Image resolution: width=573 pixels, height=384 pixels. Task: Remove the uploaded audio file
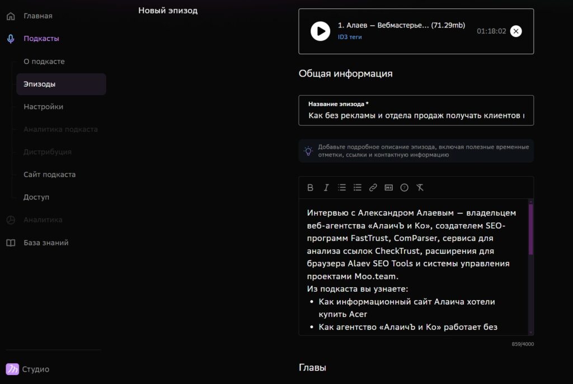(x=516, y=31)
